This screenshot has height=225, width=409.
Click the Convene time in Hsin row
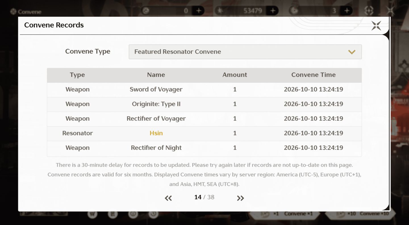(313, 133)
